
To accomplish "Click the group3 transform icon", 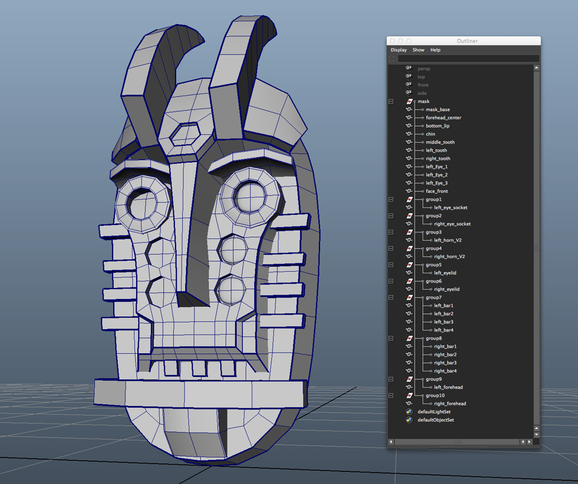I will (x=409, y=232).
